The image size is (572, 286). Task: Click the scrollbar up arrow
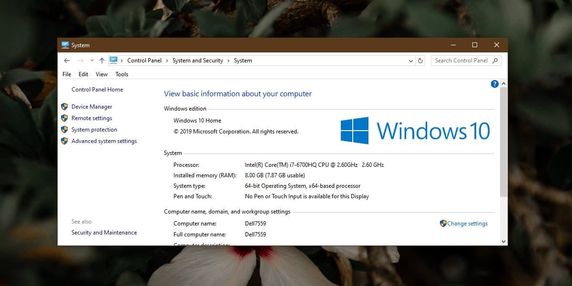click(504, 83)
